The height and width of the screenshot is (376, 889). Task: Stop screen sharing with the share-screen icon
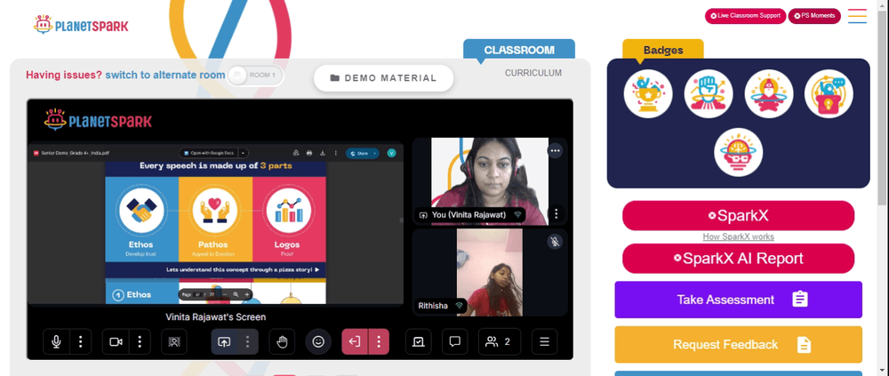[x=224, y=341]
